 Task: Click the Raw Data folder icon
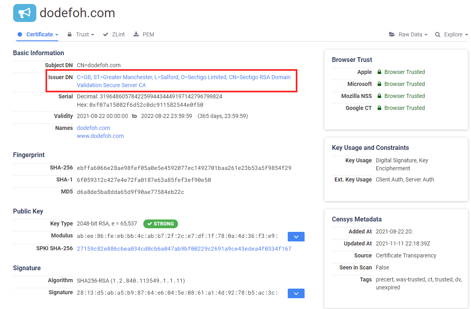[x=392, y=34]
